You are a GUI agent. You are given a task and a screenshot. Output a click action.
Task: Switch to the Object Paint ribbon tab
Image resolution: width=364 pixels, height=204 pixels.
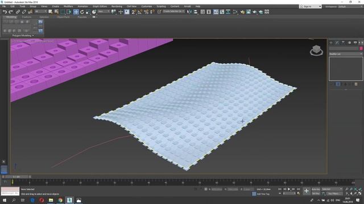click(x=63, y=17)
